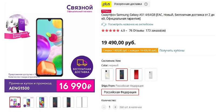Click the yellow plus badge icon
This screenshot has width=216, height=112.
coord(106,4)
